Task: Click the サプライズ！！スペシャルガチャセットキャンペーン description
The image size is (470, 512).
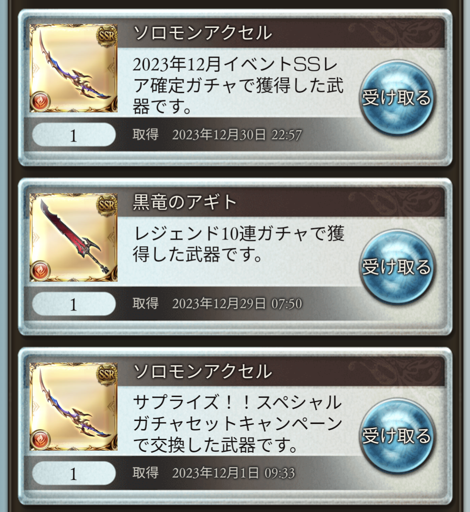Action: pyautogui.click(x=238, y=424)
